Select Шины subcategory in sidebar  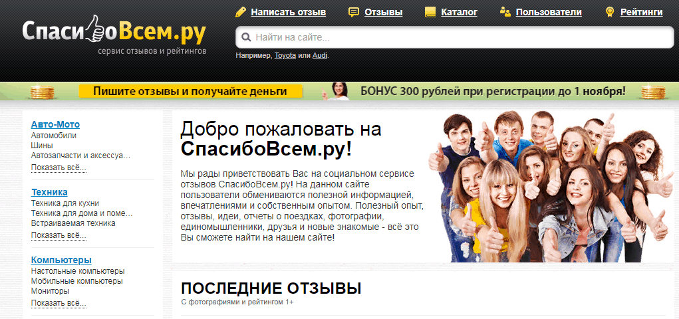(42, 146)
